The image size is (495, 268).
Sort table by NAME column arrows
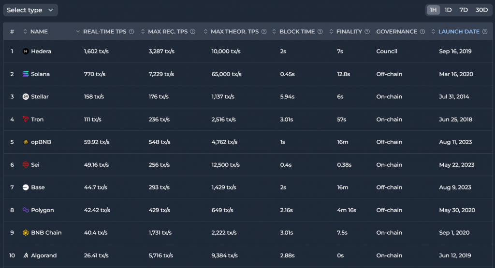pyautogui.click(x=25, y=31)
